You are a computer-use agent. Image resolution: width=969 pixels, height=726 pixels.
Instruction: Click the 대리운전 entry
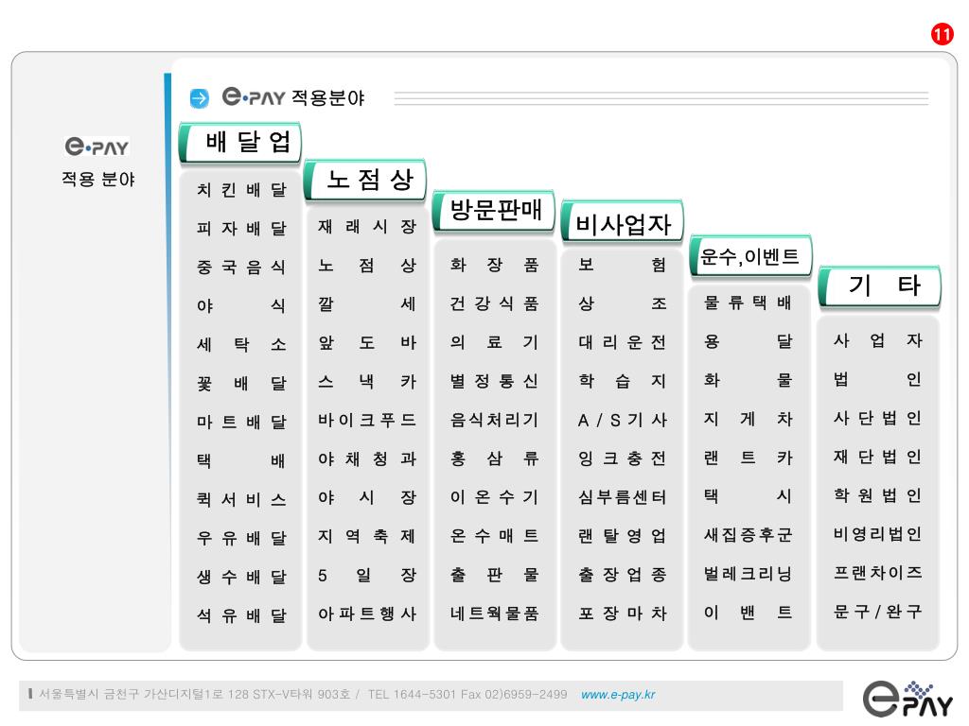click(623, 342)
